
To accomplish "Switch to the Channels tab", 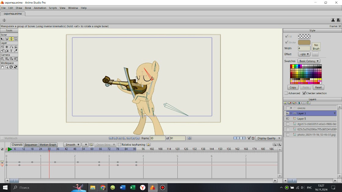I will [17, 144].
